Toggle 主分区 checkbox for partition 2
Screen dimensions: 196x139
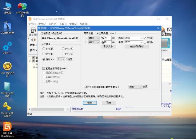pos(145,42)
